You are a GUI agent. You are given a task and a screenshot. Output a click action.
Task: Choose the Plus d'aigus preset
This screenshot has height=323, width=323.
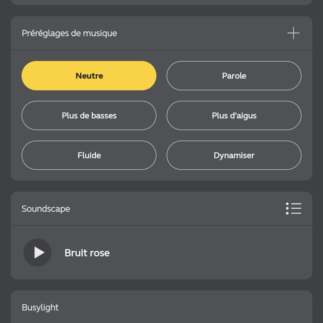click(x=234, y=115)
